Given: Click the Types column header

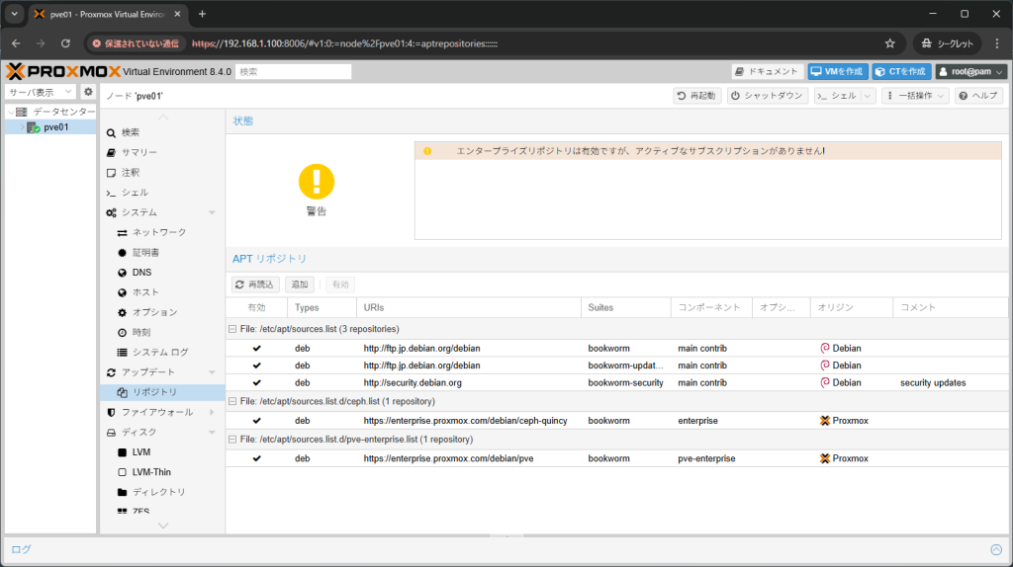Looking at the screenshot, I should click(322, 307).
